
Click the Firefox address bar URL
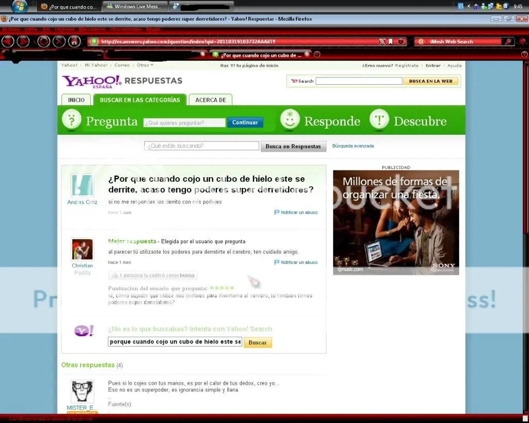188,41
